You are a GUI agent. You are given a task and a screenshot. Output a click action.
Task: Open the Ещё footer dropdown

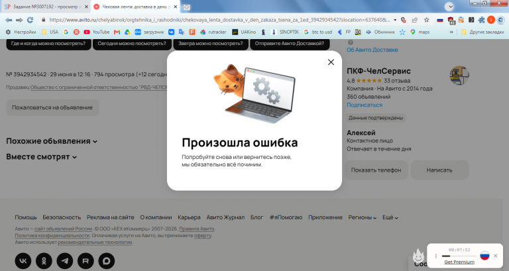tap(390, 217)
